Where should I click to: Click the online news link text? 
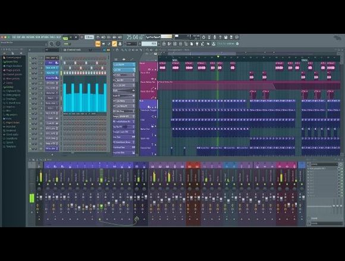[x=225, y=44]
